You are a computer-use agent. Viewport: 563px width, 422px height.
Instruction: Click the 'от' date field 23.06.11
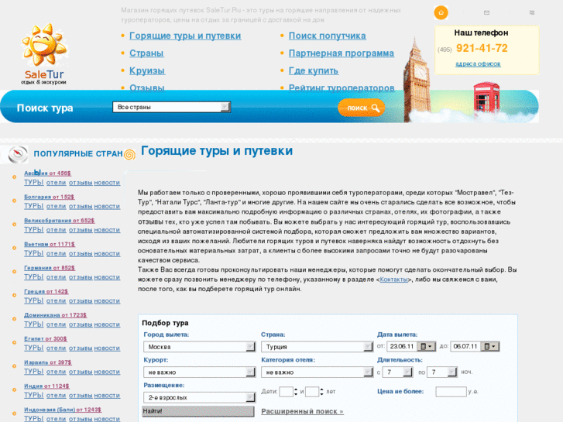pyautogui.click(x=402, y=346)
